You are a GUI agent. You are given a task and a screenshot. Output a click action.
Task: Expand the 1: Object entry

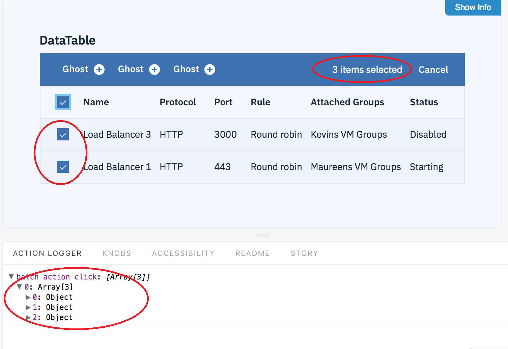click(x=28, y=307)
